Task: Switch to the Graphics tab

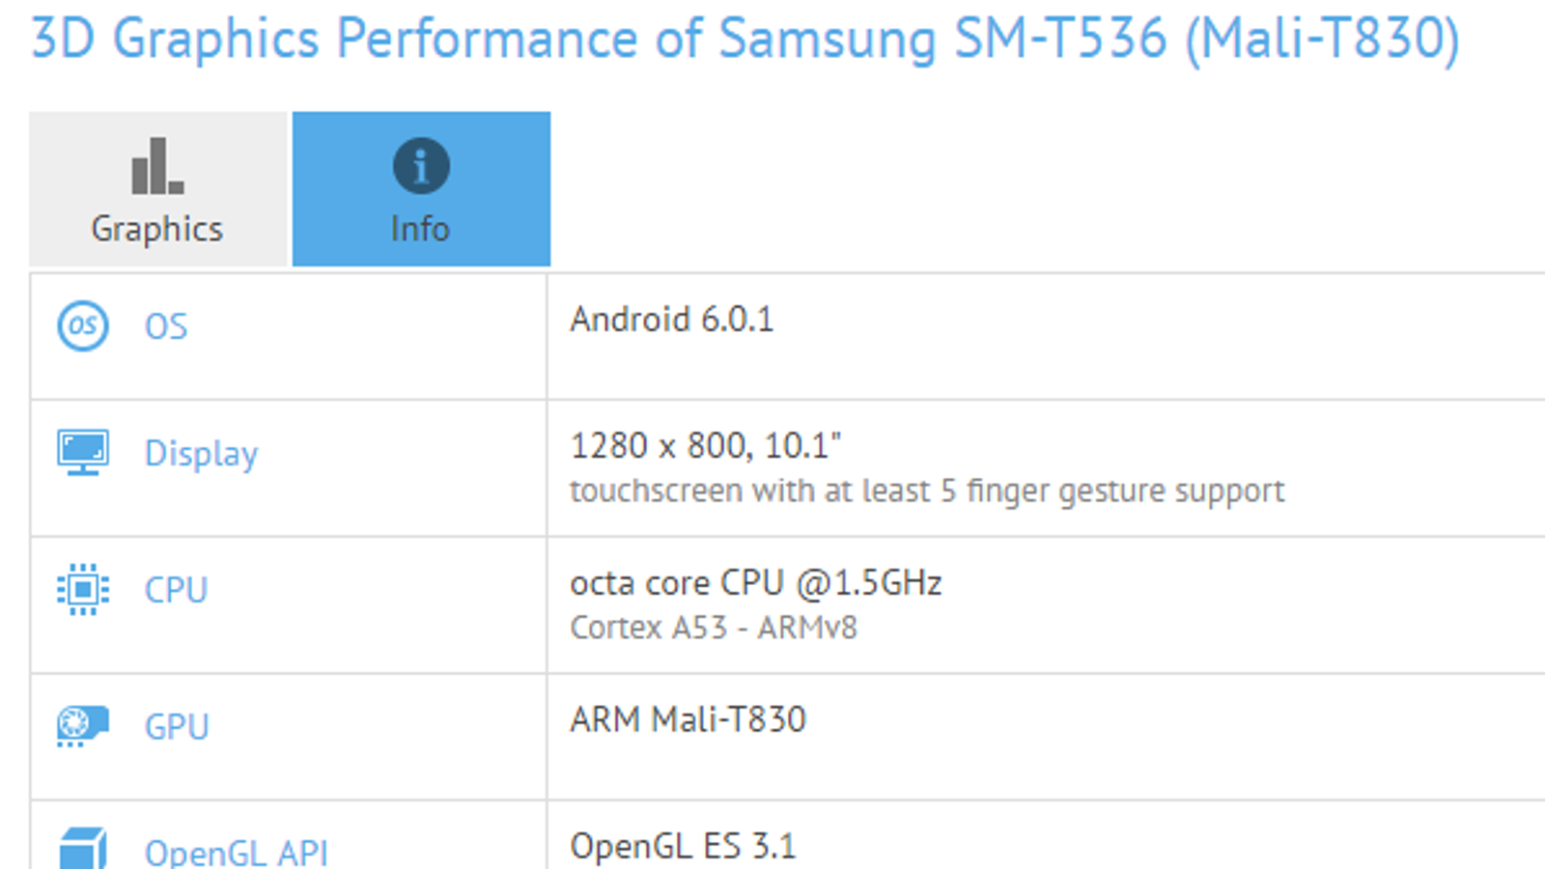Action: tap(158, 188)
